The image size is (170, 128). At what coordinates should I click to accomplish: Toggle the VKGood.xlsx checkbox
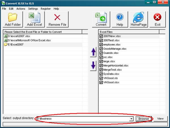tap(101, 82)
